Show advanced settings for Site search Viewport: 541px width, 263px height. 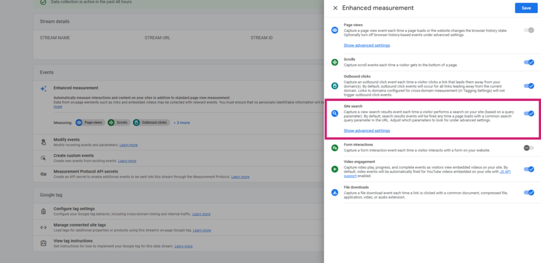point(367,131)
